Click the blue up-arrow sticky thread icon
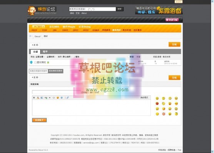Screen dimensions: 214x153 (31, 62)
